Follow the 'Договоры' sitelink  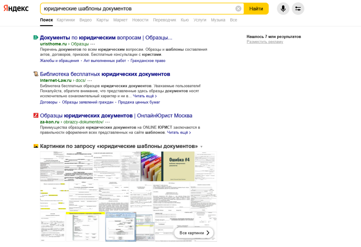(49, 102)
